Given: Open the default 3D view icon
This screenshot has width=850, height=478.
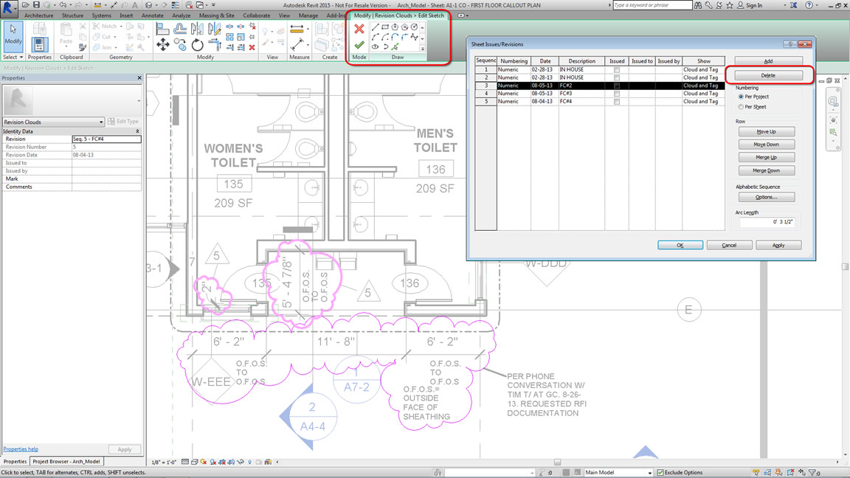Looking at the screenshot, I should pos(148,5).
